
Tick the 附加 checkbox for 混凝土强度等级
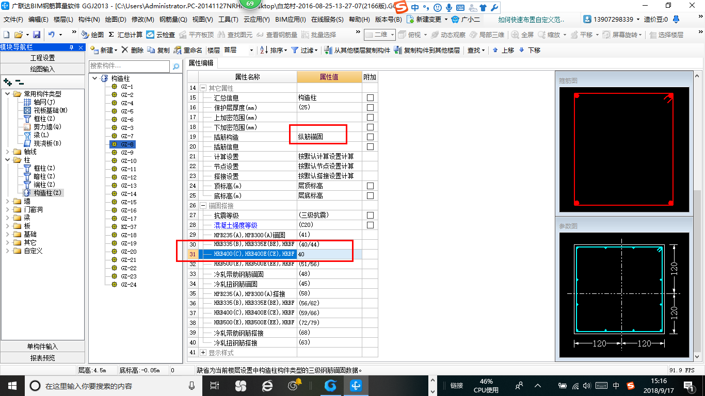[x=370, y=225]
